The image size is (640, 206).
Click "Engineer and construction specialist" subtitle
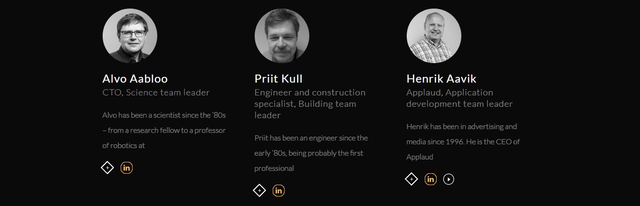310,98
